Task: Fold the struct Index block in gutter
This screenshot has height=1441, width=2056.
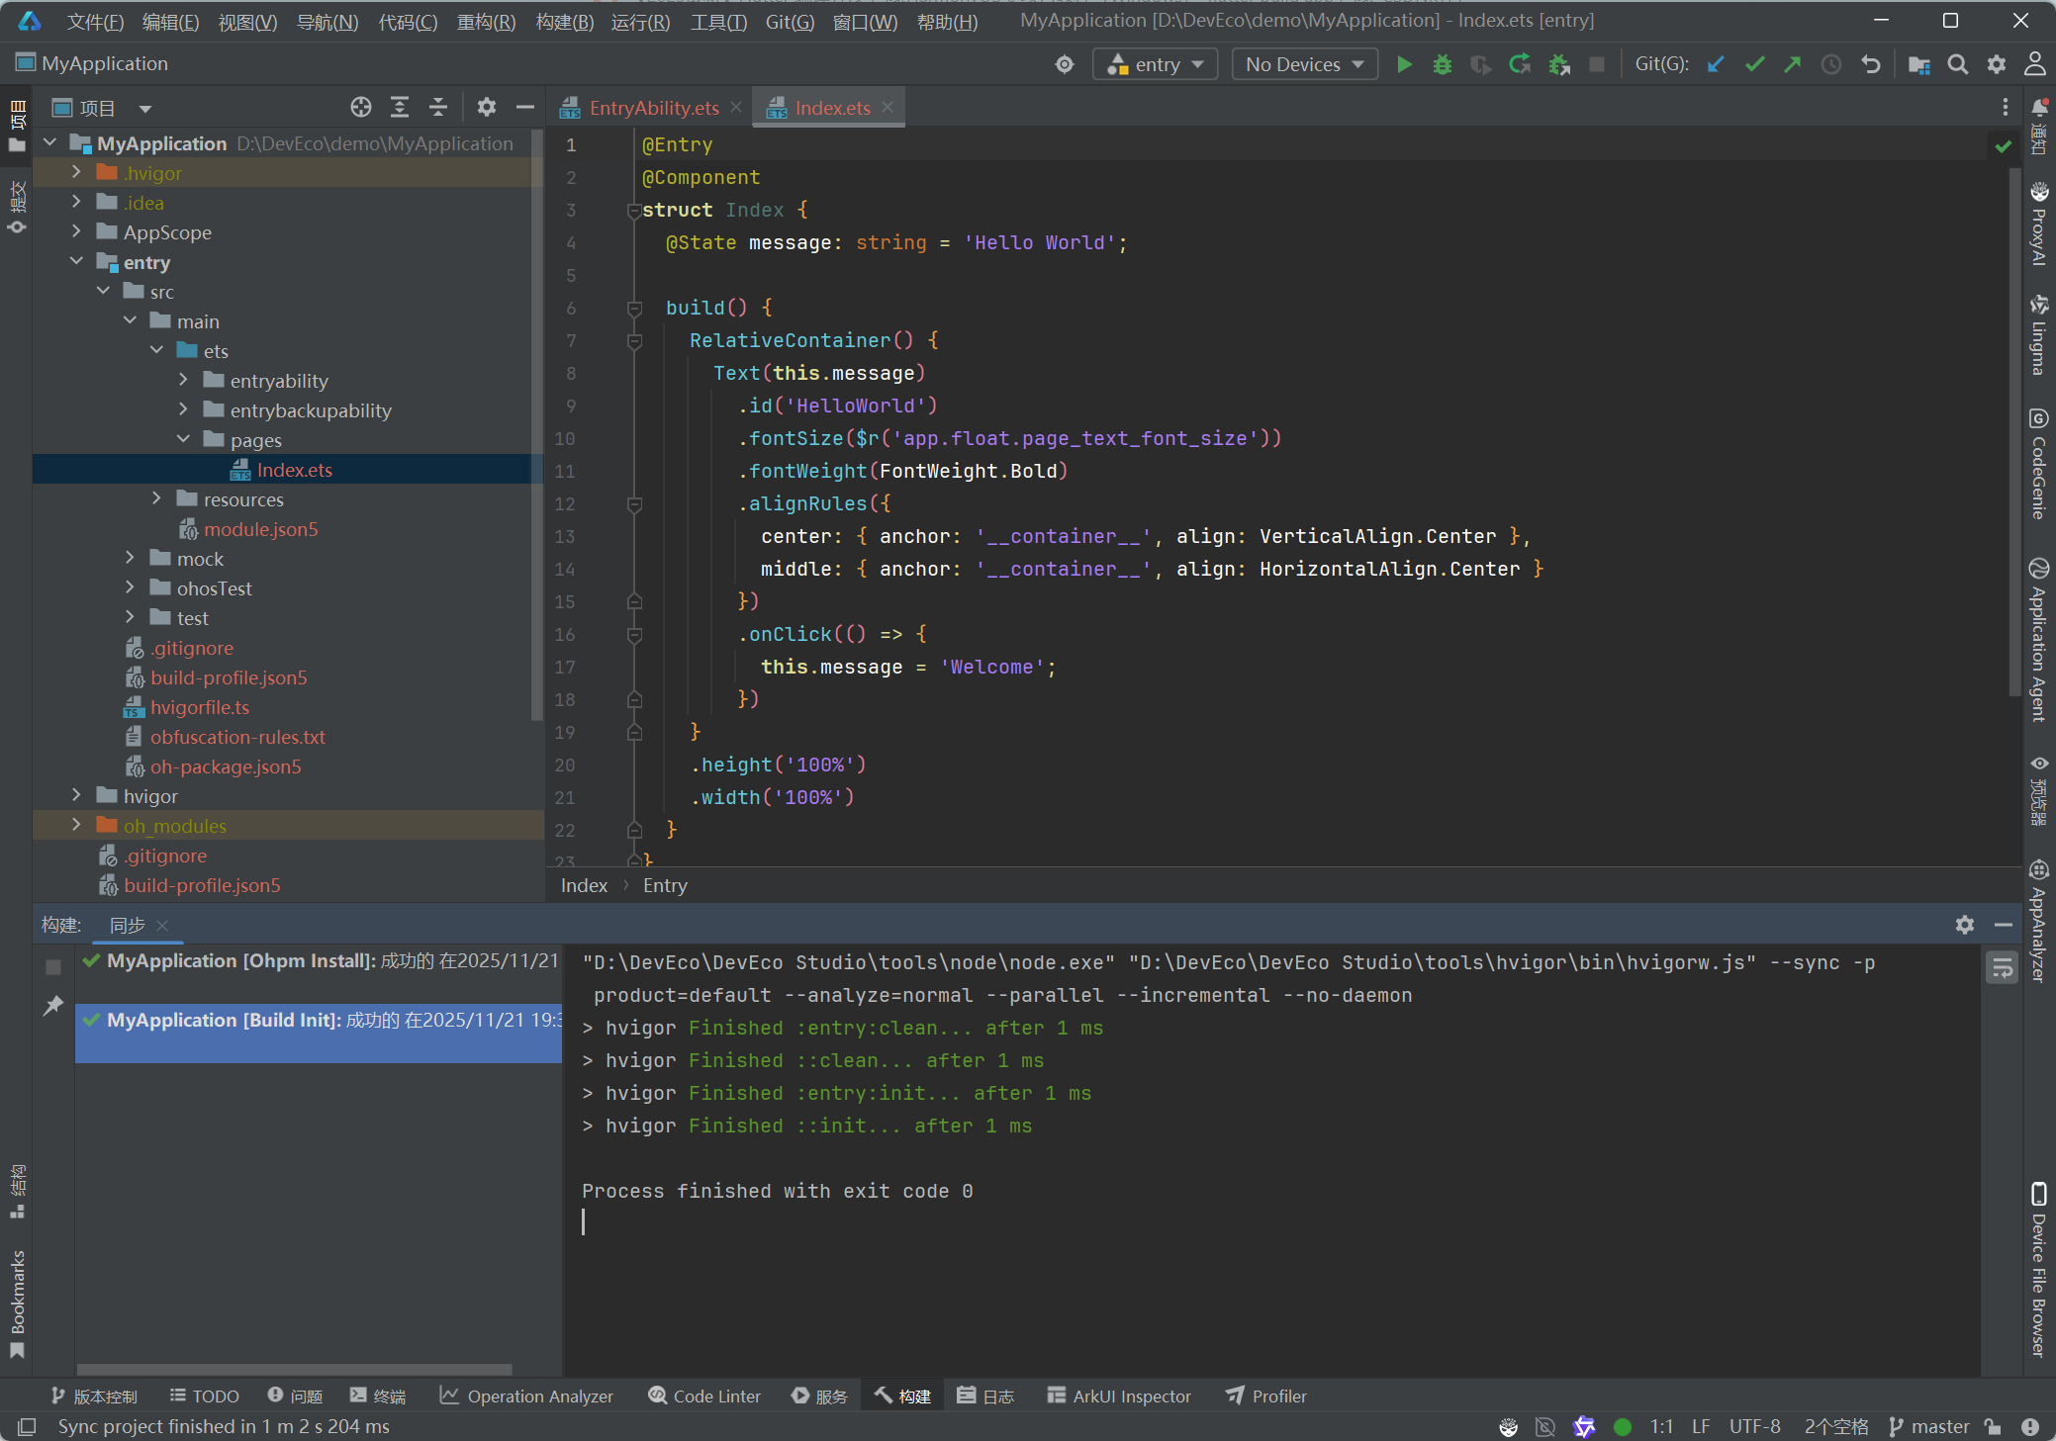Action: tap(635, 211)
